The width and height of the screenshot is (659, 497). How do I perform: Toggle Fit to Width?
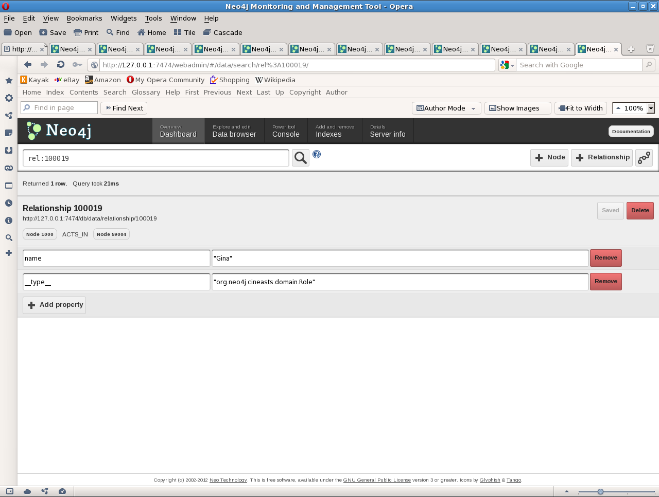(x=581, y=108)
